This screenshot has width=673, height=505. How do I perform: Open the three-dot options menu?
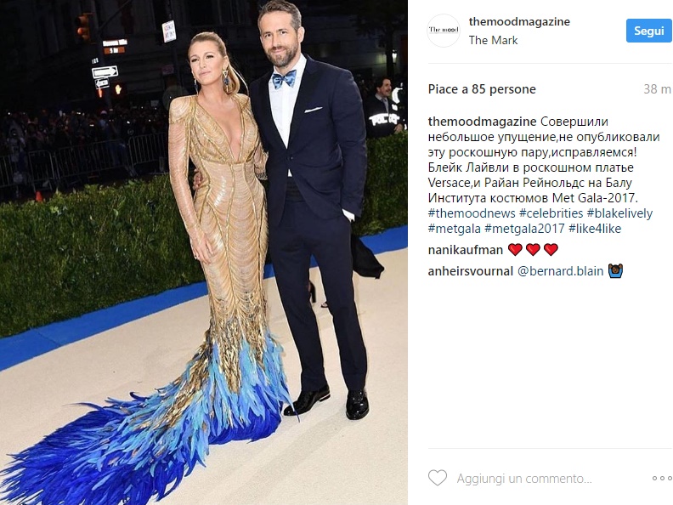(662, 478)
